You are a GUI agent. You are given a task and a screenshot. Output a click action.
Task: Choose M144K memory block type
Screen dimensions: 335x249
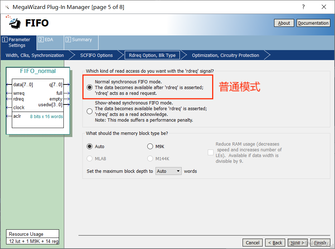tap(150, 158)
